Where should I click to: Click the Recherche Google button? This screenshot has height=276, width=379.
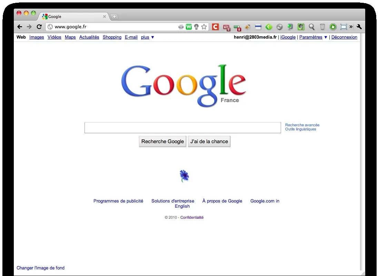pyautogui.click(x=162, y=141)
